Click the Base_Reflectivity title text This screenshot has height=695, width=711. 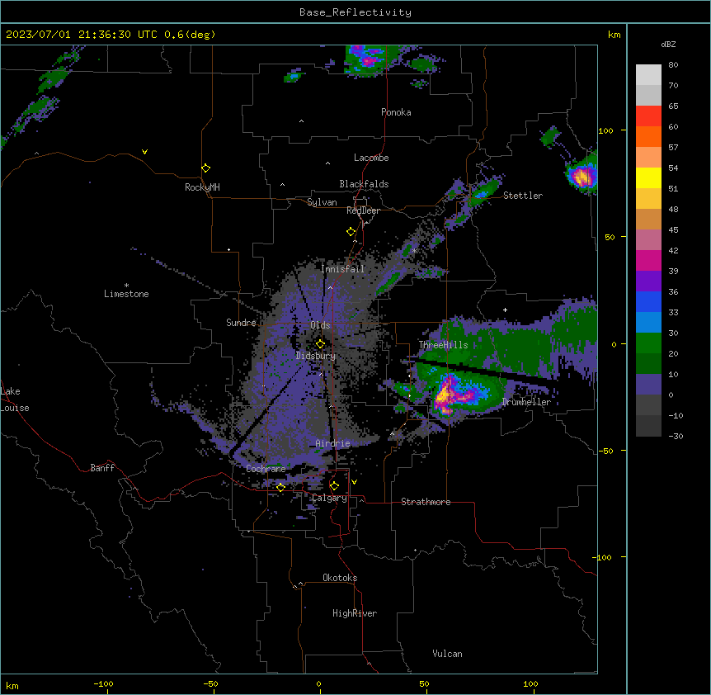click(355, 12)
